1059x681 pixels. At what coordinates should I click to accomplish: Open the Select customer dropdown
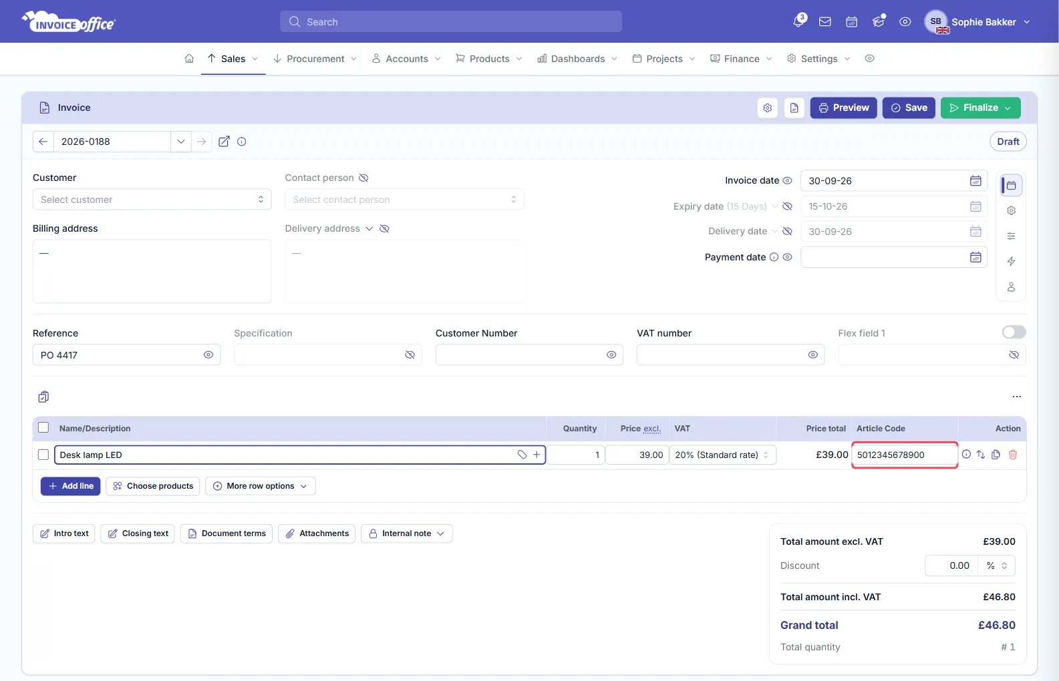coord(152,200)
